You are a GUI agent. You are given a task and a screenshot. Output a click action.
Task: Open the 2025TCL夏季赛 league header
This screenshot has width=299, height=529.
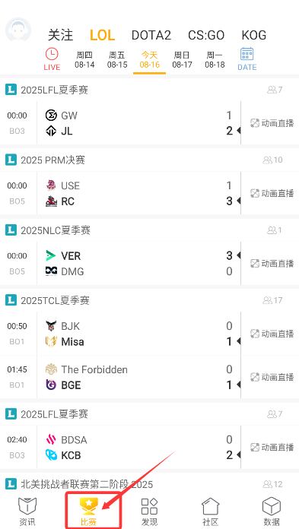pyautogui.click(x=149, y=300)
